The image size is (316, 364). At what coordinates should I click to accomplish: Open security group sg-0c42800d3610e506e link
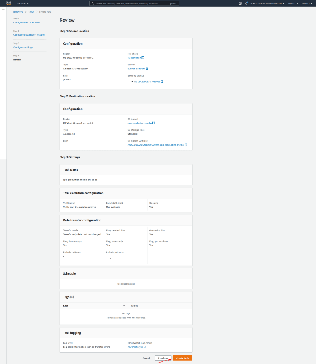click(147, 82)
